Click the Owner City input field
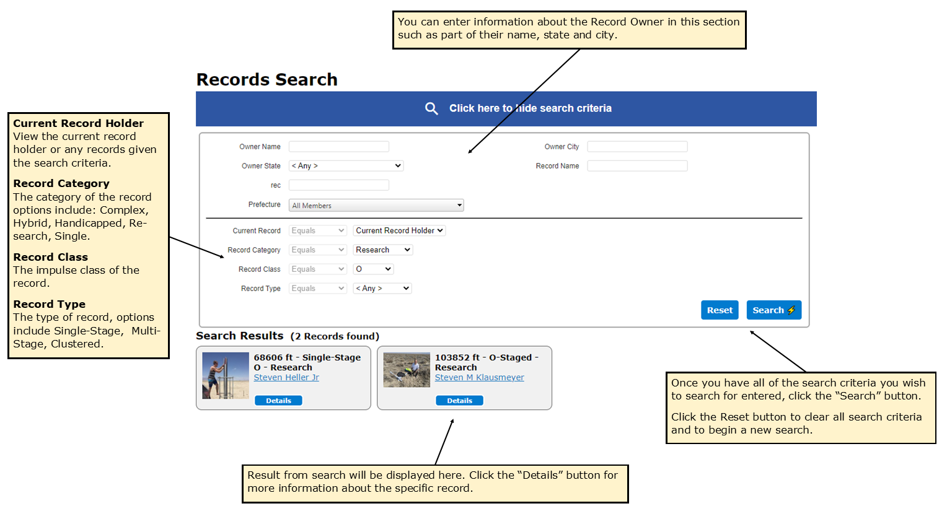This screenshot has width=947, height=519. (x=637, y=146)
